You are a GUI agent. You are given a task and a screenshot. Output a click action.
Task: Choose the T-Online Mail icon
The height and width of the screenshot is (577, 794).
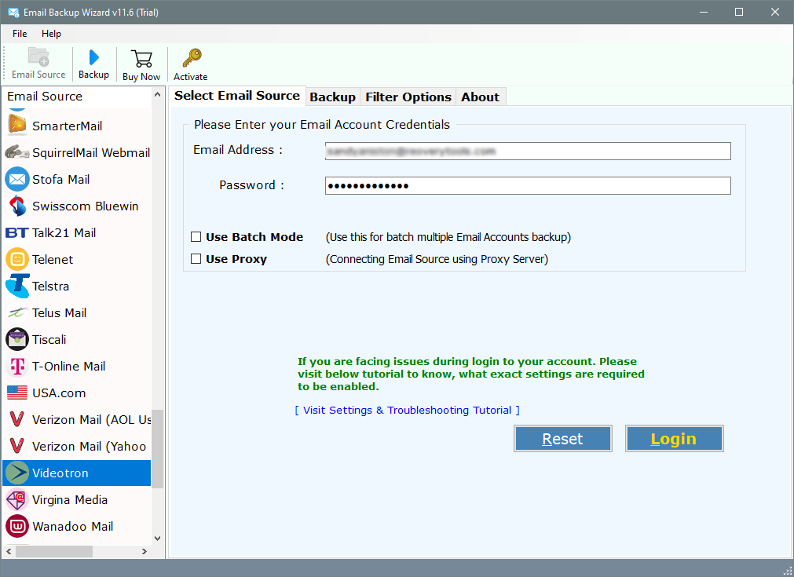tap(17, 367)
